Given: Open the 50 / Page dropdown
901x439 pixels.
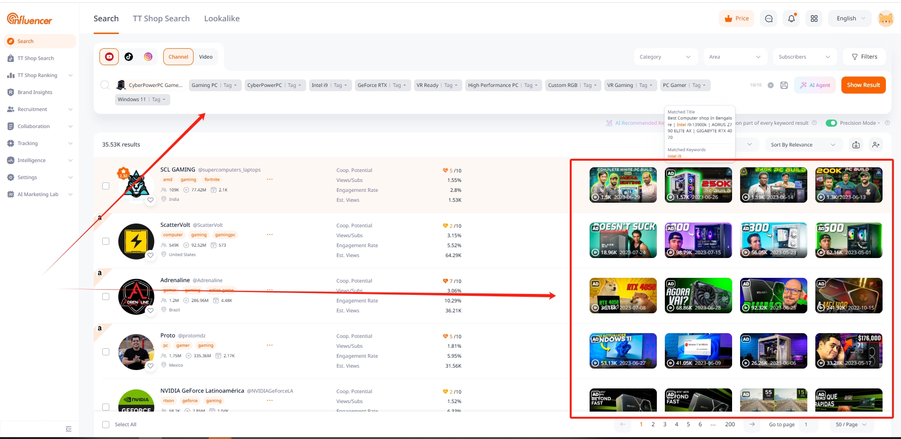Looking at the screenshot, I should click(x=851, y=424).
